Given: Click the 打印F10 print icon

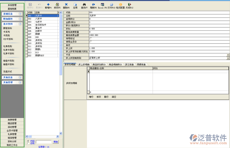Looking at the screenshot, I should point(111,4).
